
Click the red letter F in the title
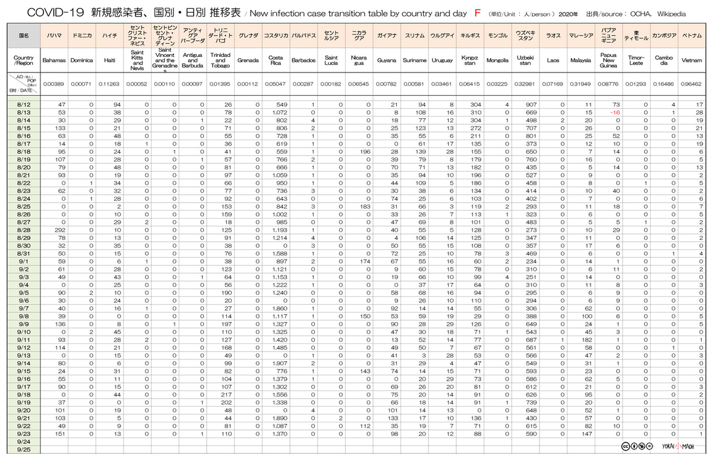pos(477,12)
